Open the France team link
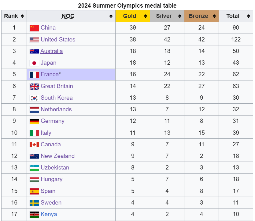255x221 pixels. (x=50, y=74)
